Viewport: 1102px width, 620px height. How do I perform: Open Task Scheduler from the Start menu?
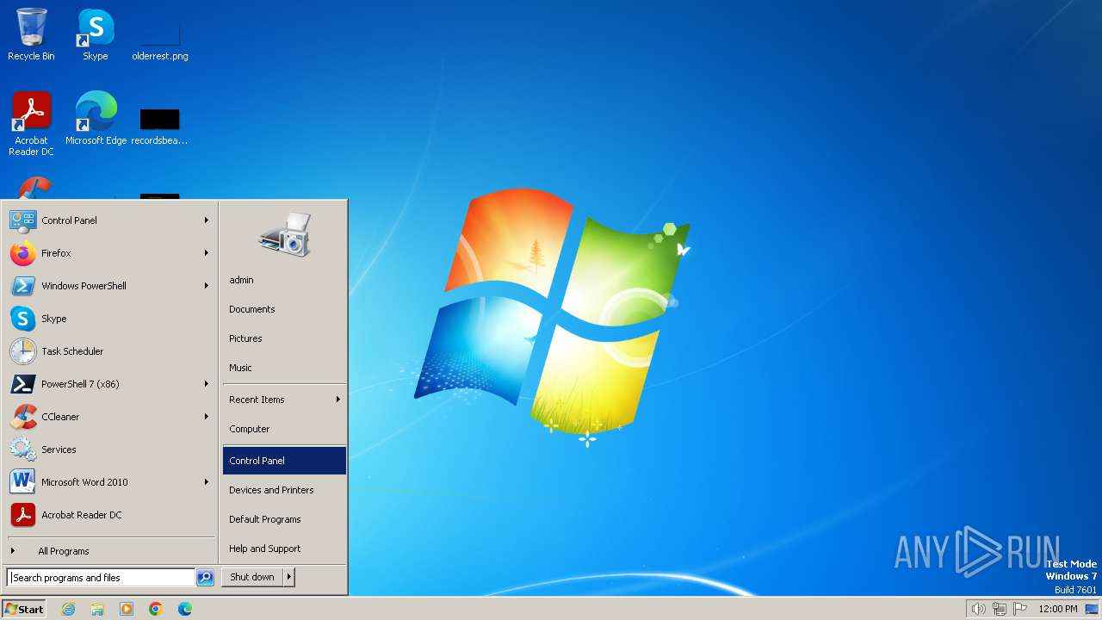(x=109, y=351)
